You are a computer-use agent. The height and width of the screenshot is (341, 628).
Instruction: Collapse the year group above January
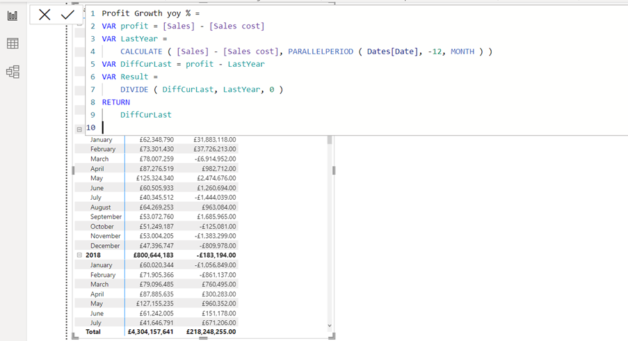click(x=79, y=129)
